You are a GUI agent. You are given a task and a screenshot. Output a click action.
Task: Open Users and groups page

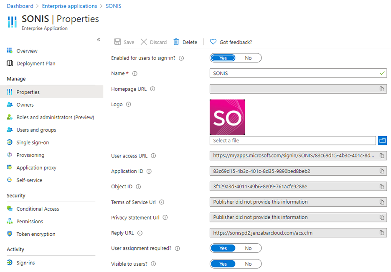pyautogui.click(x=36, y=130)
